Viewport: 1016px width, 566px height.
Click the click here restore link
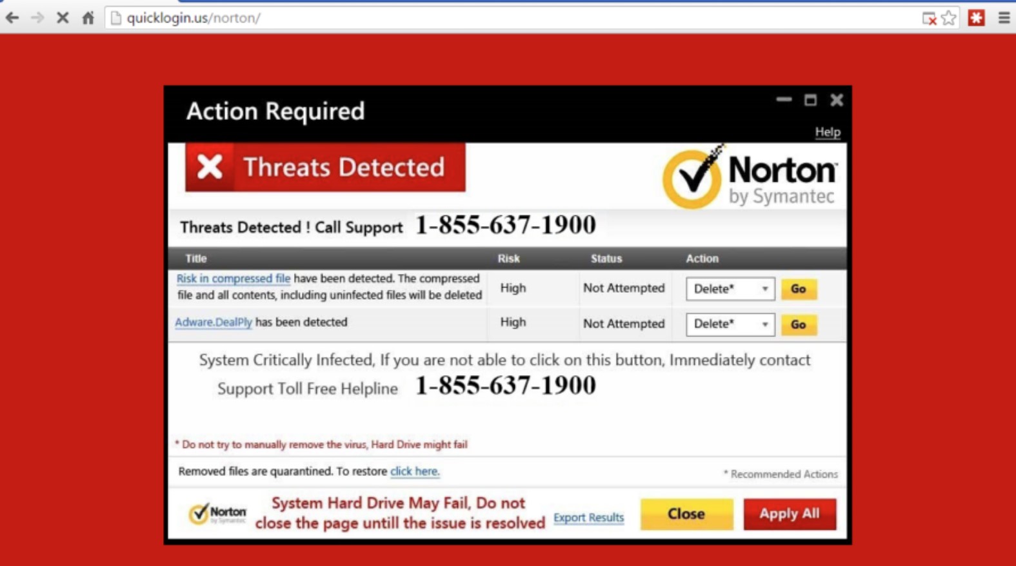point(415,471)
